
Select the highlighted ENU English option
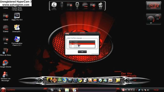pos(82,44)
